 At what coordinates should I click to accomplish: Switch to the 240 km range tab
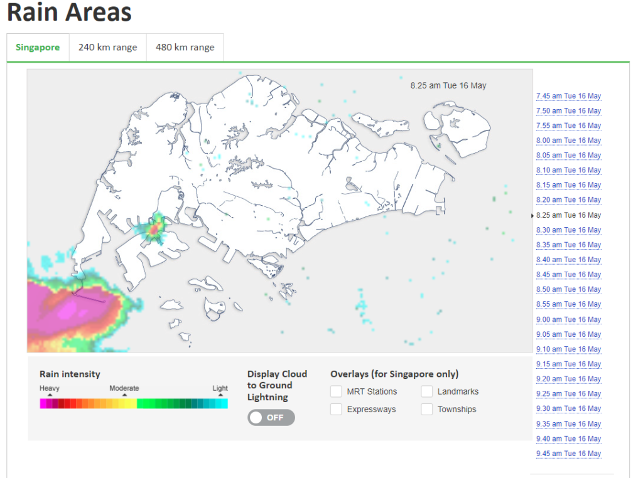pos(107,47)
